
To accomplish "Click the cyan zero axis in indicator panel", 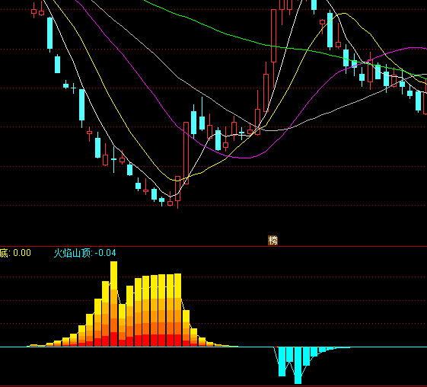I will [x=213, y=347].
